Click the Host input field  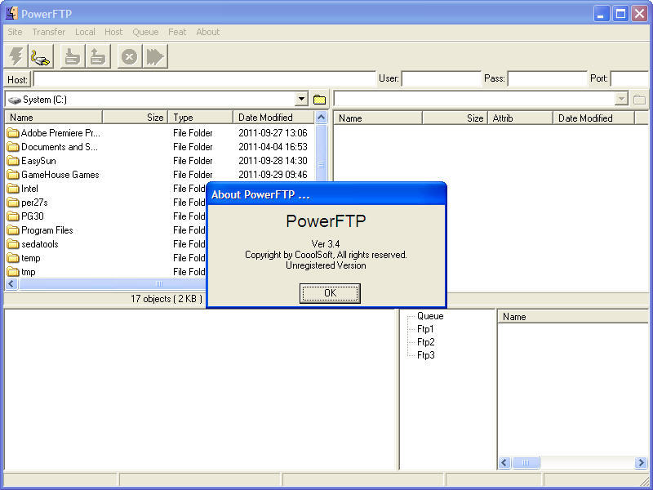click(x=205, y=78)
